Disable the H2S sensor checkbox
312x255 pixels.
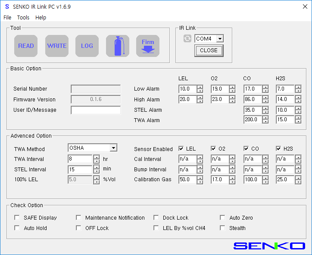pos(278,149)
